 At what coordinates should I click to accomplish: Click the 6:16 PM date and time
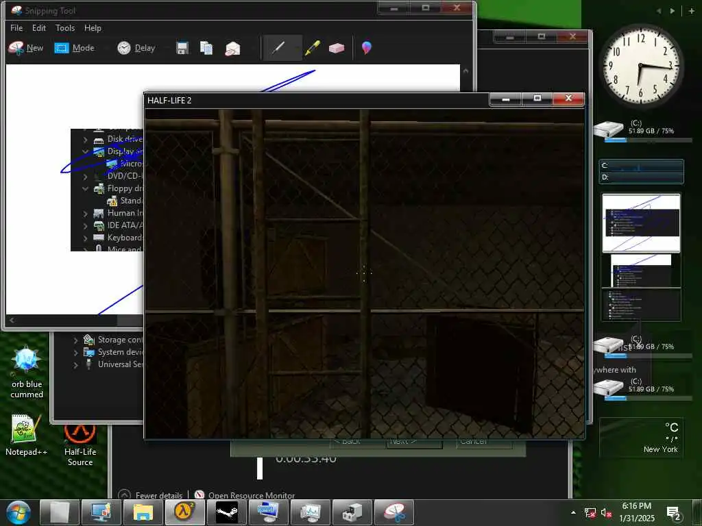[x=636, y=512]
